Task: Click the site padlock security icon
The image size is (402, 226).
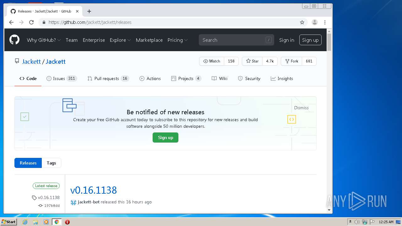Action: (44, 22)
